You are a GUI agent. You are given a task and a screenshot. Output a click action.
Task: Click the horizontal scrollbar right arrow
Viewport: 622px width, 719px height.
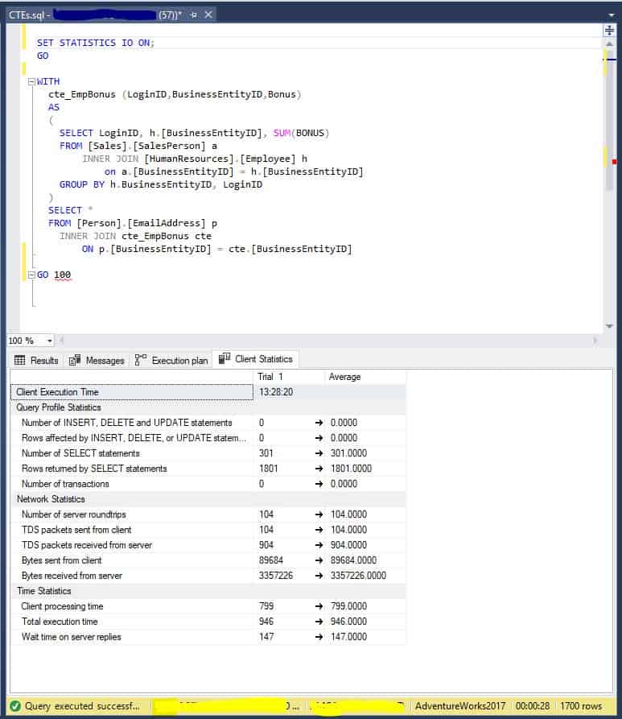point(595,341)
